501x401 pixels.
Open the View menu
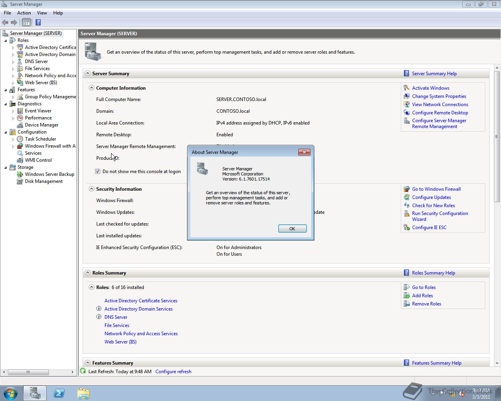pyautogui.click(x=42, y=13)
